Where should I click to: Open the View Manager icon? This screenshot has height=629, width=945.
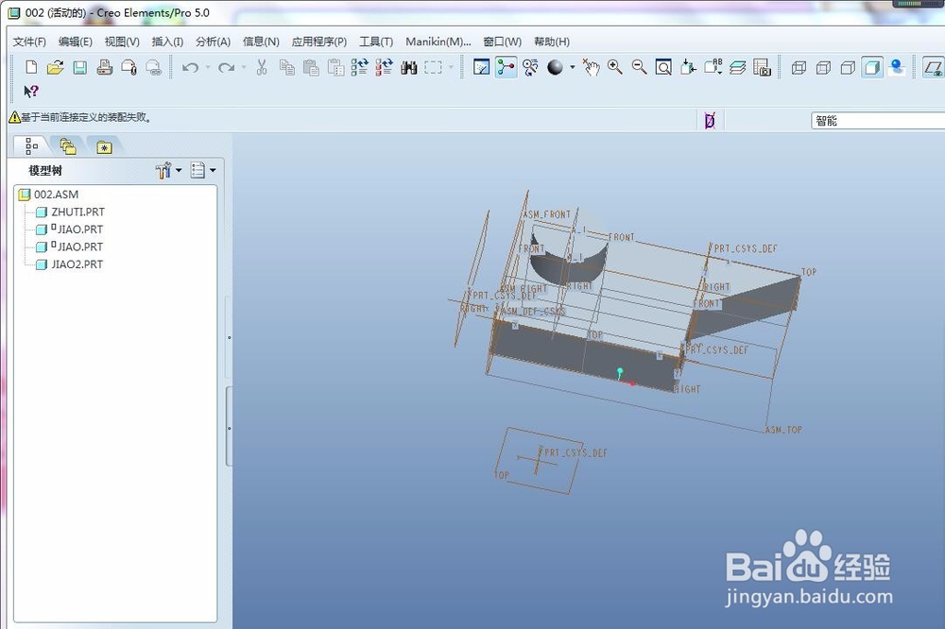click(x=762, y=67)
